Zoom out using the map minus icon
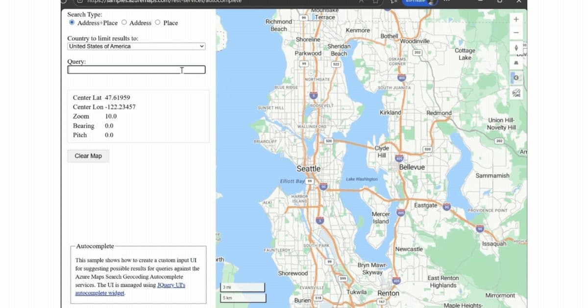 (515, 31)
